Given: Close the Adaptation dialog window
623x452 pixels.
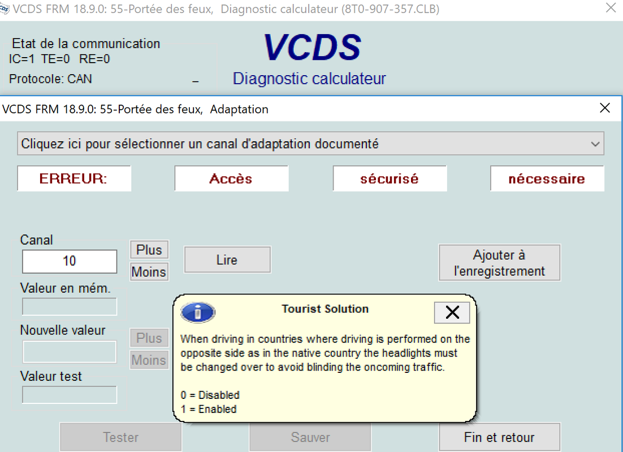Looking at the screenshot, I should (604, 108).
